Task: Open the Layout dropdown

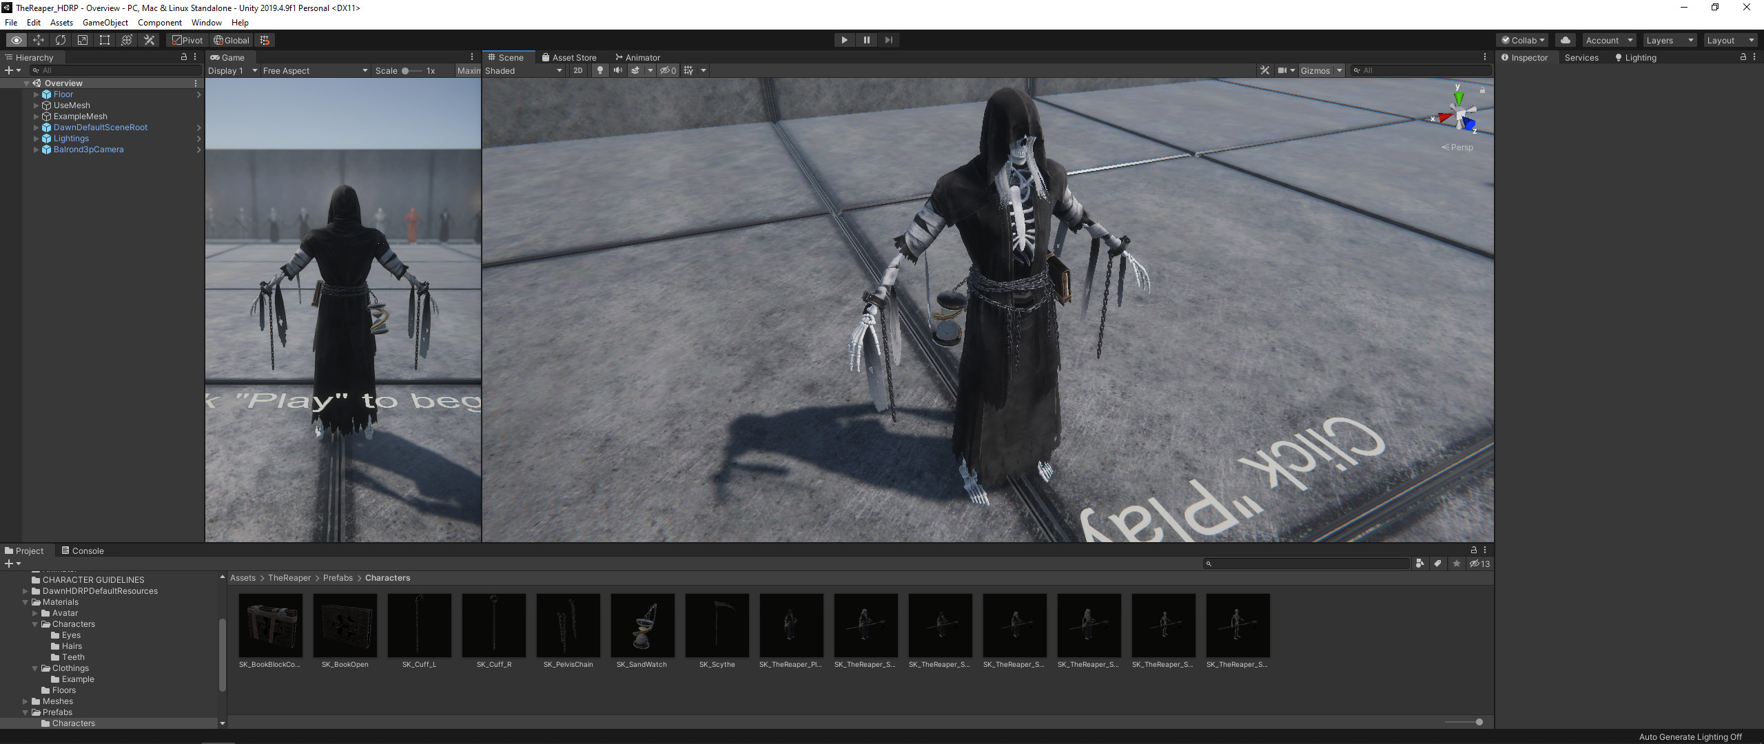Action: (x=1730, y=40)
